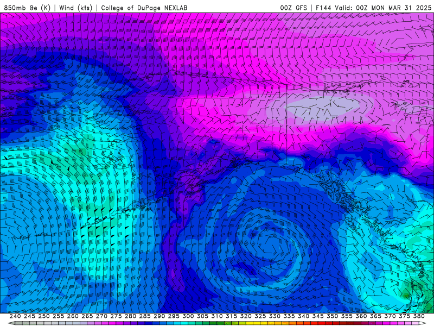Click the 265 value on the color scale
The width and height of the screenshot is (434, 326).
(x=87, y=316)
